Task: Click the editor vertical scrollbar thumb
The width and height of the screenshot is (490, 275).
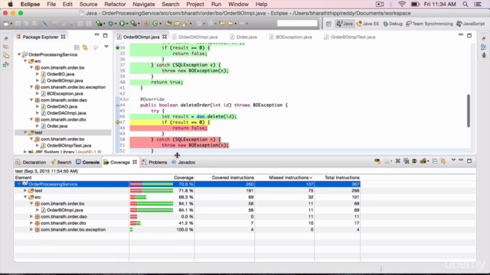Action: (x=469, y=111)
